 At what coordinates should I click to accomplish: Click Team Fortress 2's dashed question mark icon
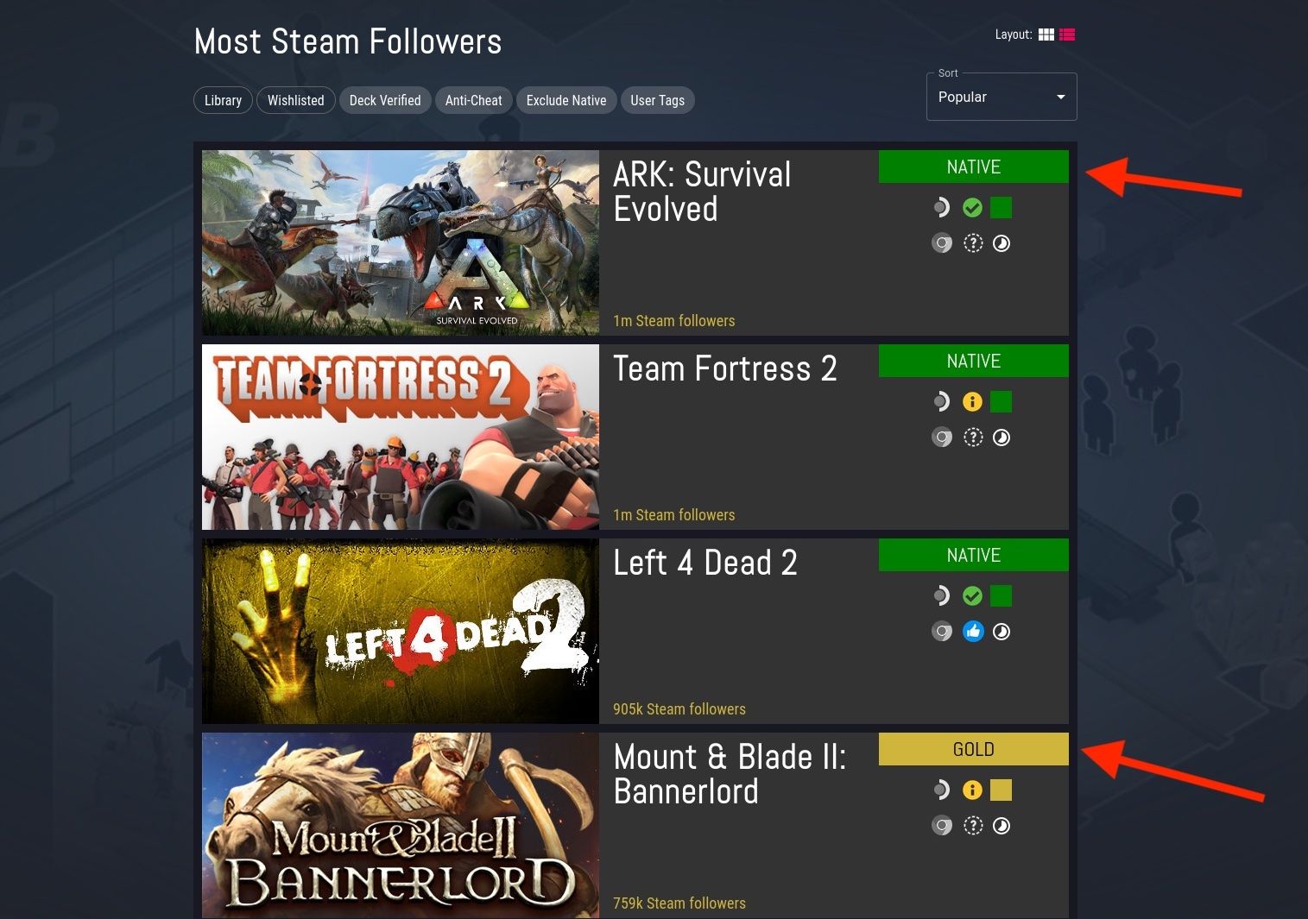(973, 437)
